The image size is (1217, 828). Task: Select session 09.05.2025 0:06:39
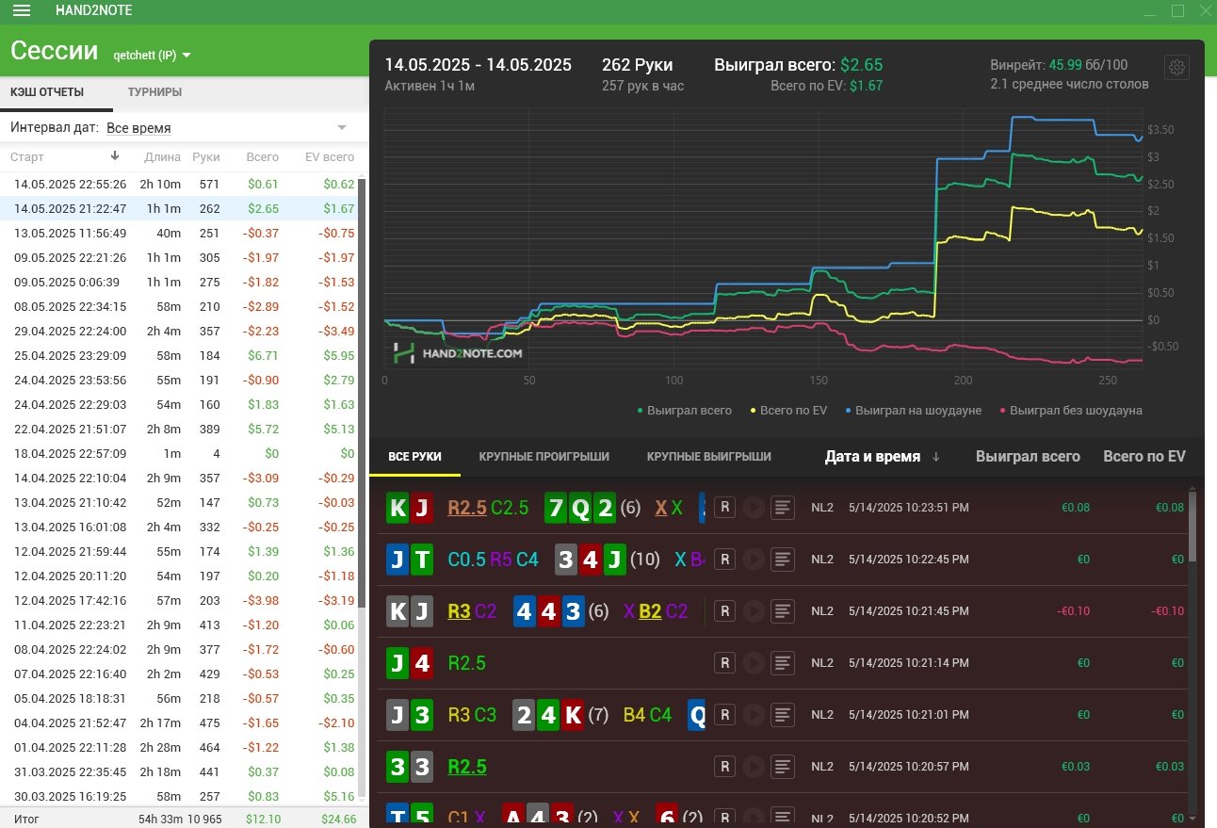click(179, 282)
